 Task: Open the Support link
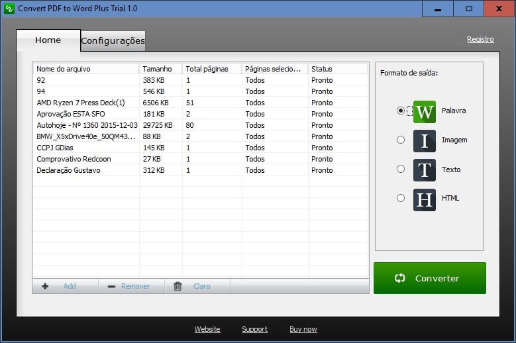coord(254,329)
